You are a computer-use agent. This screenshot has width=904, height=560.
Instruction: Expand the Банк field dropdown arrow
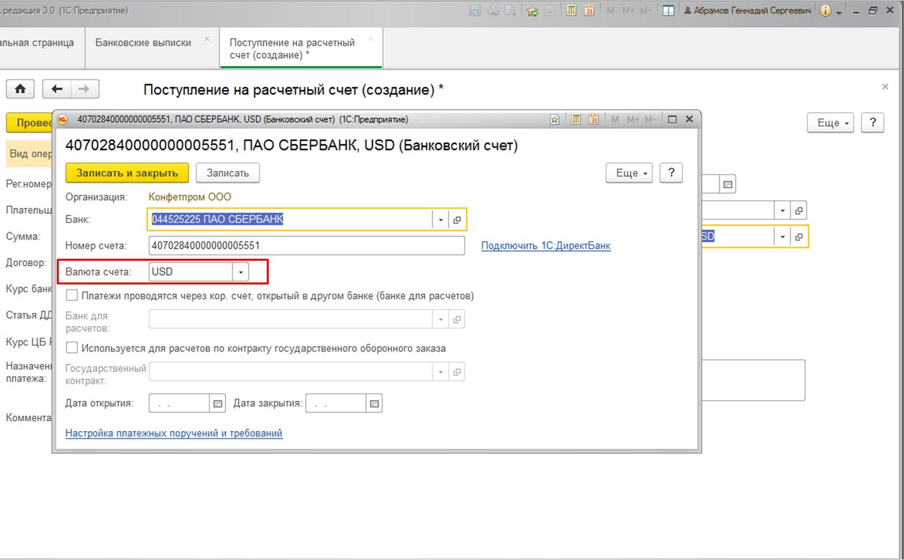click(440, 220)
